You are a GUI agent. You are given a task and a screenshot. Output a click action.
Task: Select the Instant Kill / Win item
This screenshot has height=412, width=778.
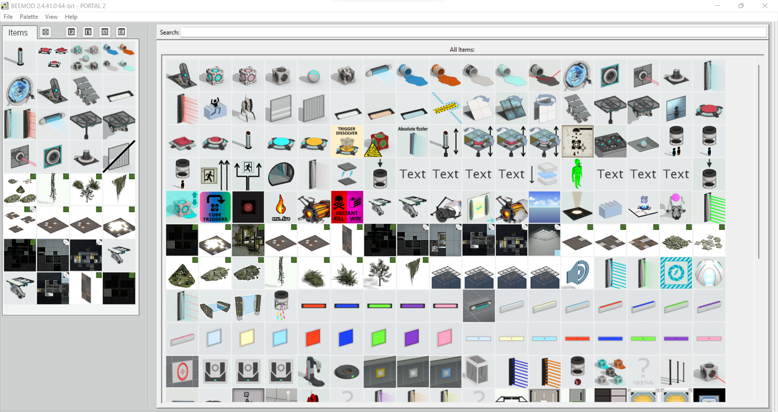pos(347,207)
